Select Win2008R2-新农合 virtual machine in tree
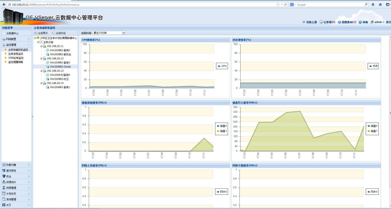The width and height of the screenshot is (391, 209). tap(60, 54)
